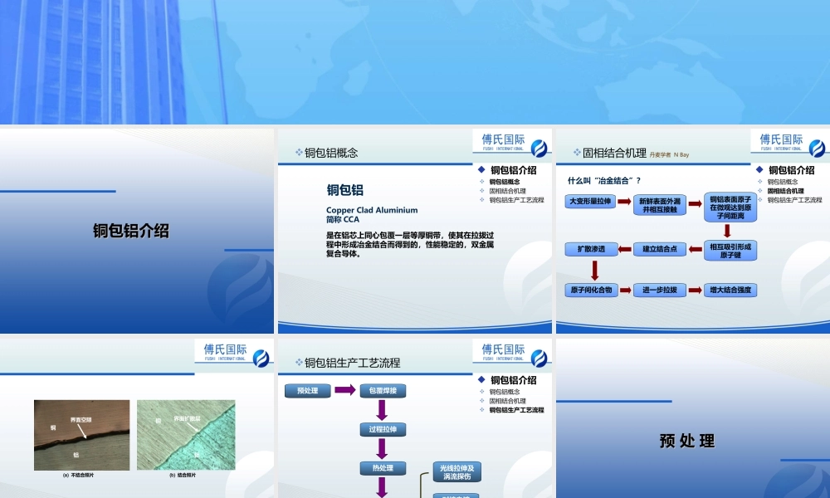This screenshot has height=498, width=830.
Task: Click the (a) 不结合照片 micrograph image
Action: 81,435
